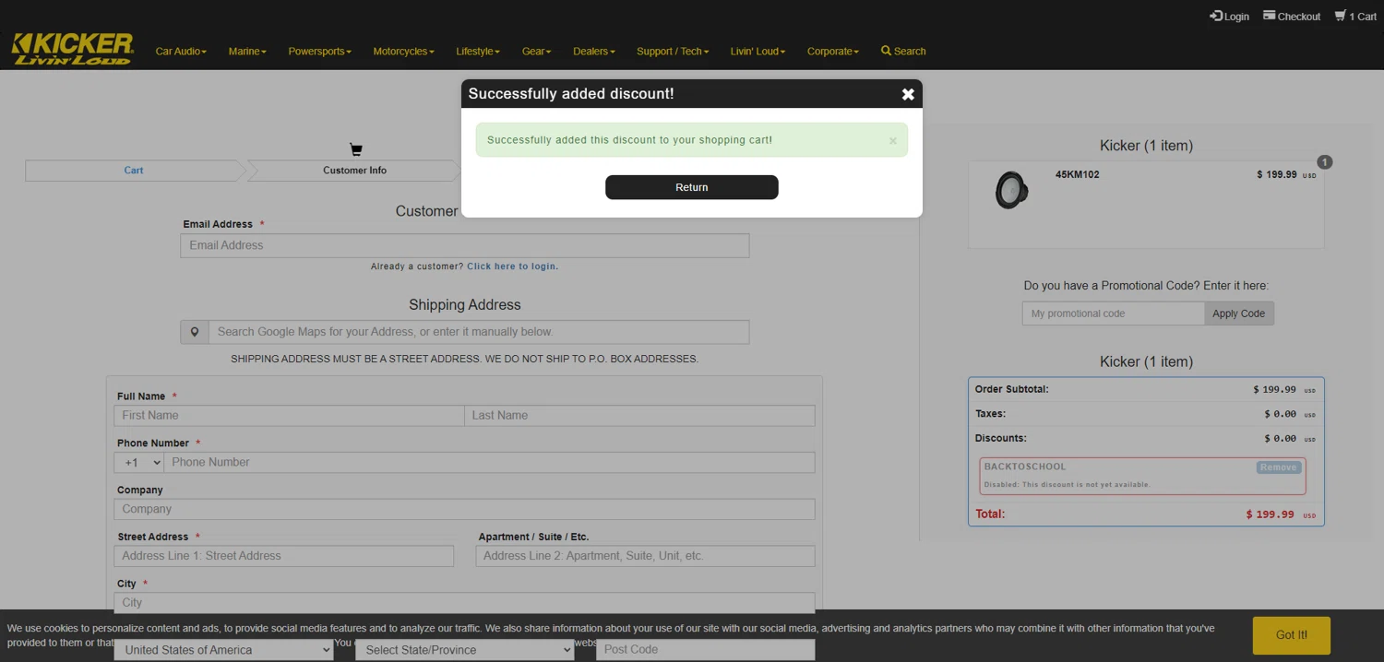Image resolution: width=1384 pixels, height=662 pixels.
Task: Click the Search magnifier in the navigation bar
Action: click(903, 52)
